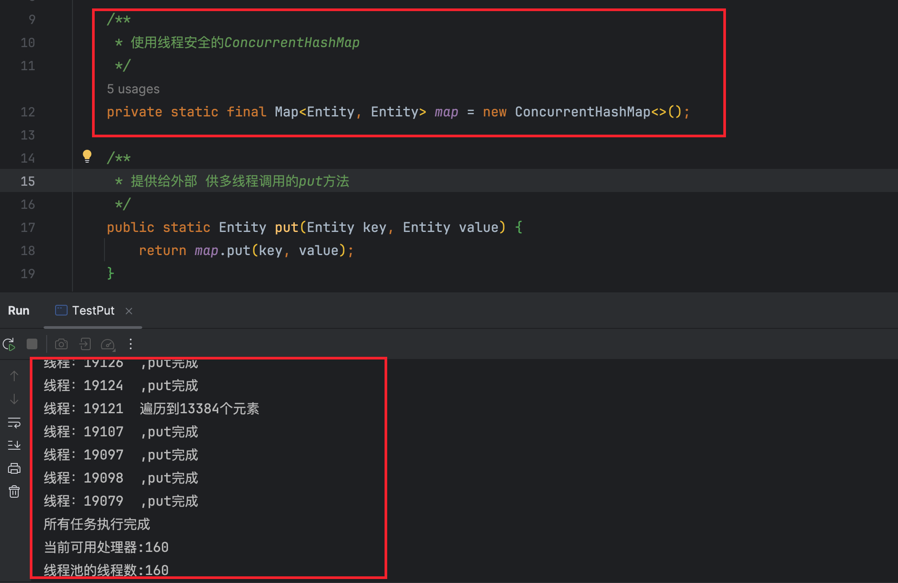Click the put method name on line 17
898x583 pixels.
pyautogui.click(x=286, y=228)
